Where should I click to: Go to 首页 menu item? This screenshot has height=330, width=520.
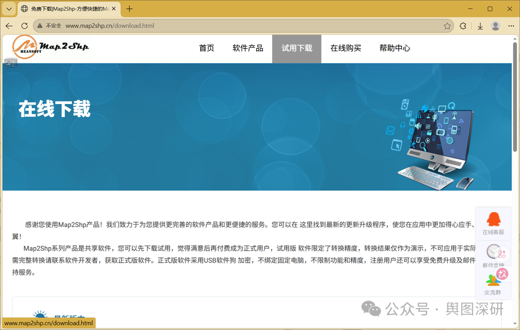click(207, 48)
